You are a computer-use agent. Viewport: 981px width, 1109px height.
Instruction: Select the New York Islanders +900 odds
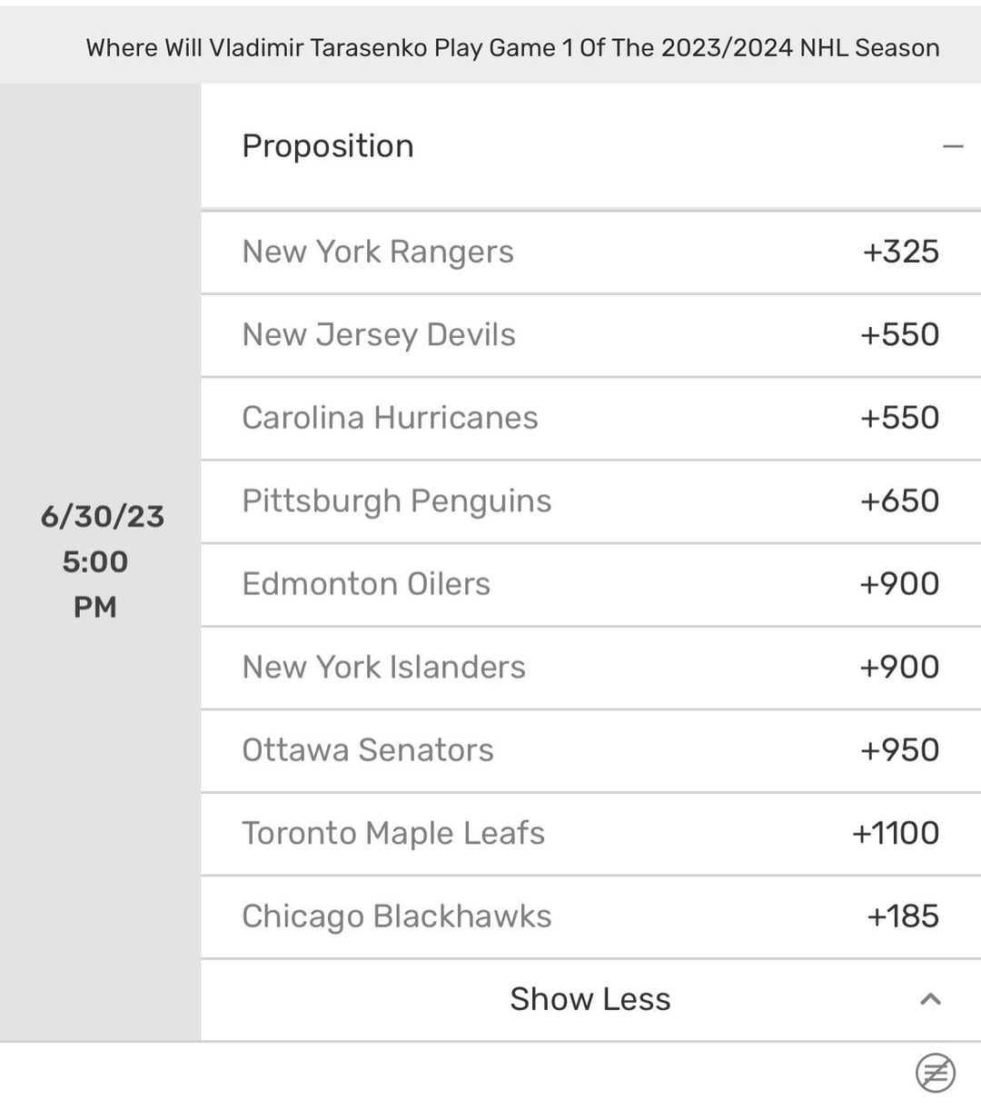[899, 667]
